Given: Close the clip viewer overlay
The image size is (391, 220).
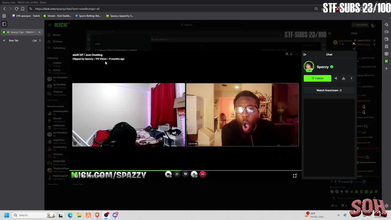Looking at the screenshot, I should (354, 44).
